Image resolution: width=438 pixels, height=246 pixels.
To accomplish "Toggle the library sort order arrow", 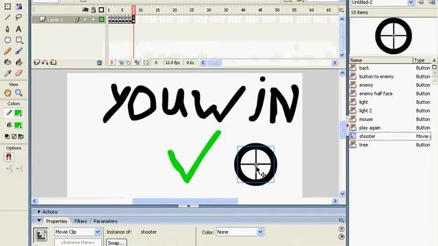I will click(434, 60).
